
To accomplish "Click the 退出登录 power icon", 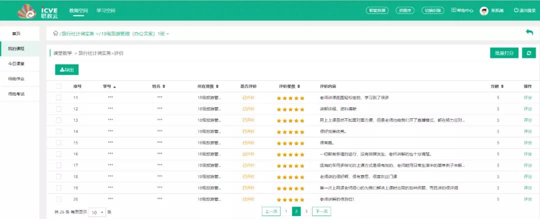I will tap(516, 10).
